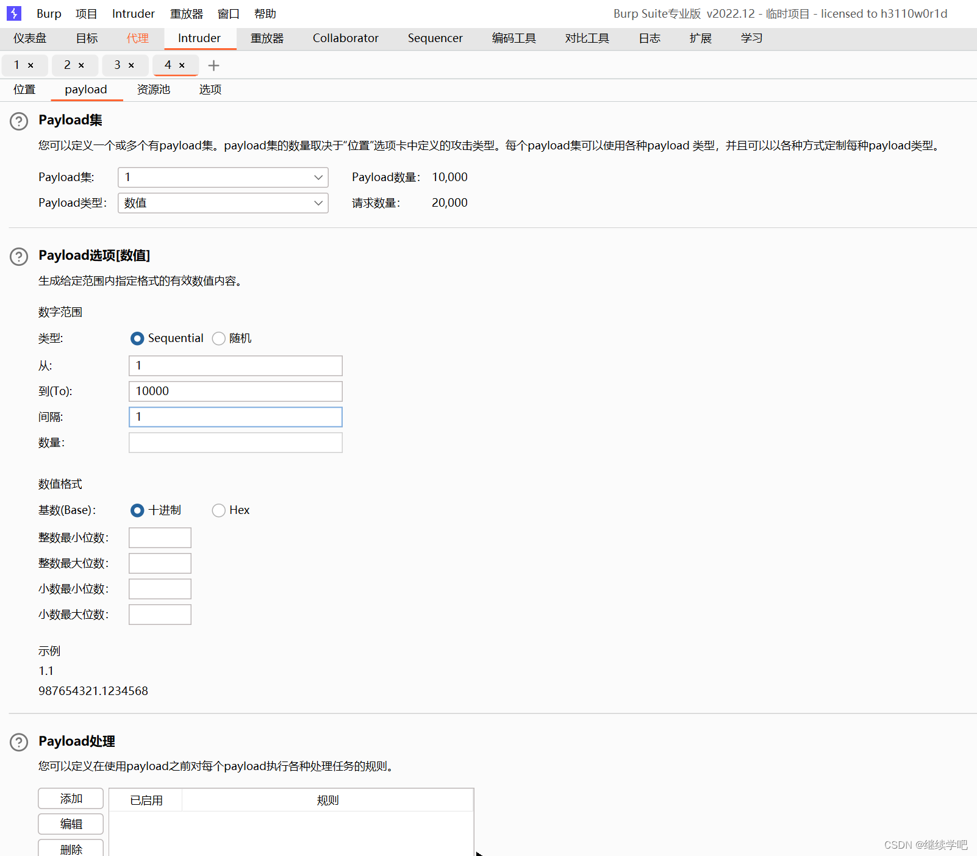Click the 添加 processing rule button
The height and width of the screenshot is (856, 977).
point(71,799)
